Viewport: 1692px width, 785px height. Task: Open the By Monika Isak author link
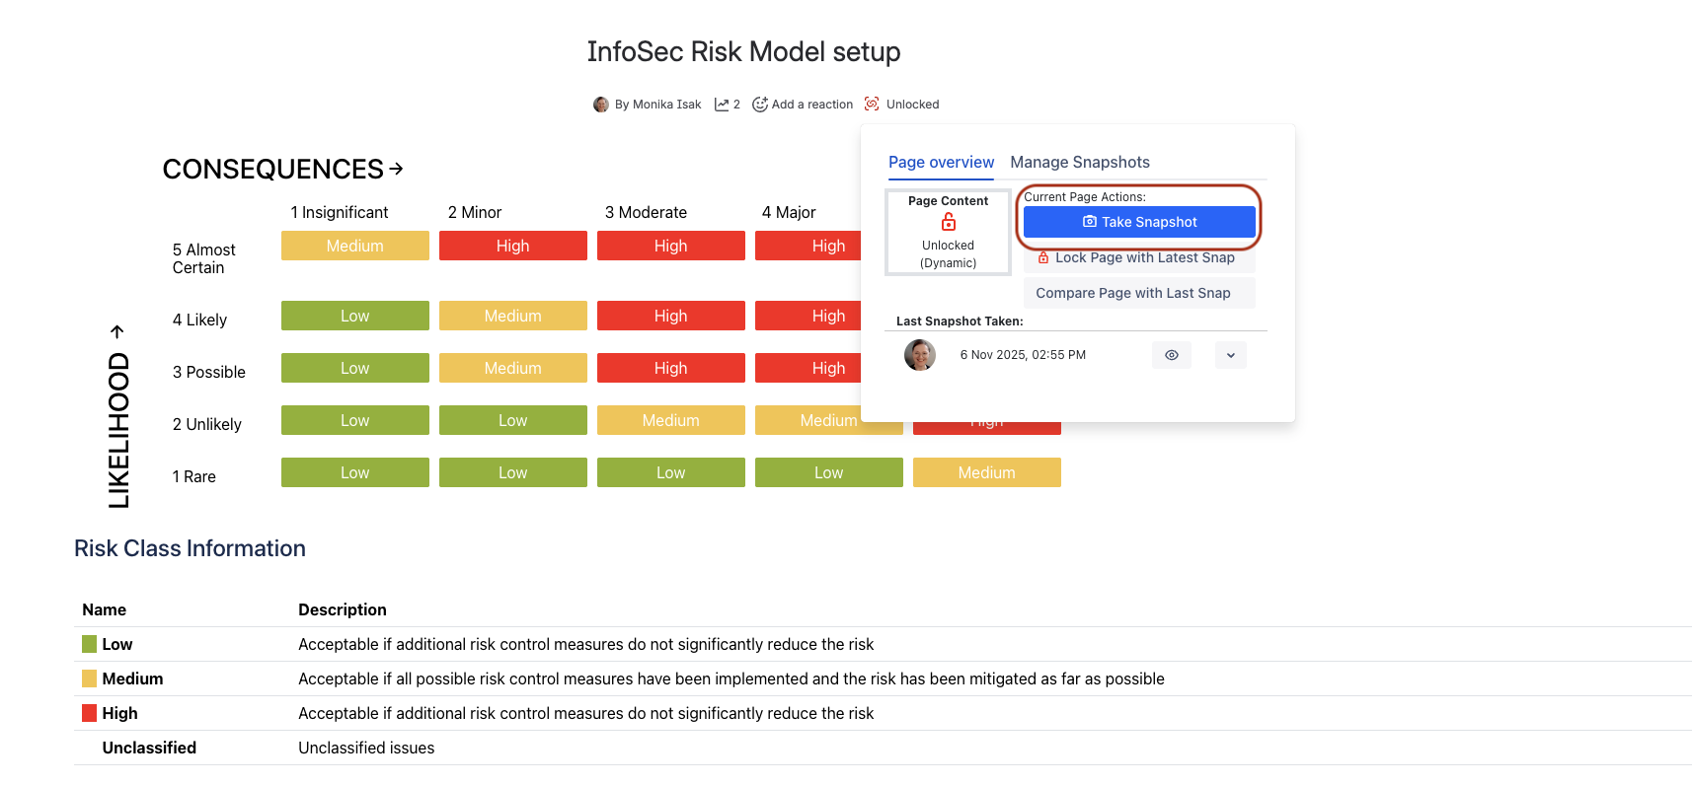[657, 105]
